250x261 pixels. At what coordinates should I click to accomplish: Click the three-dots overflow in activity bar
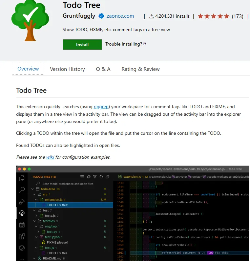tap(22, 259)
